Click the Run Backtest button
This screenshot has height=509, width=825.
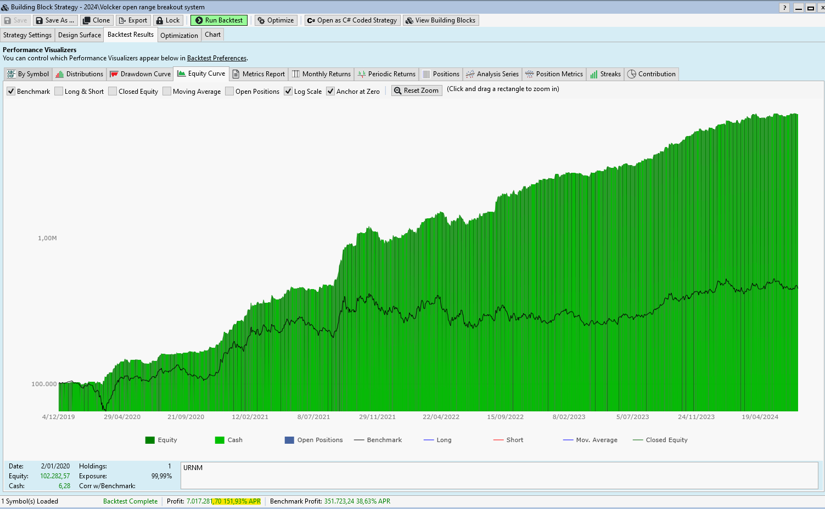coord(218,20)
